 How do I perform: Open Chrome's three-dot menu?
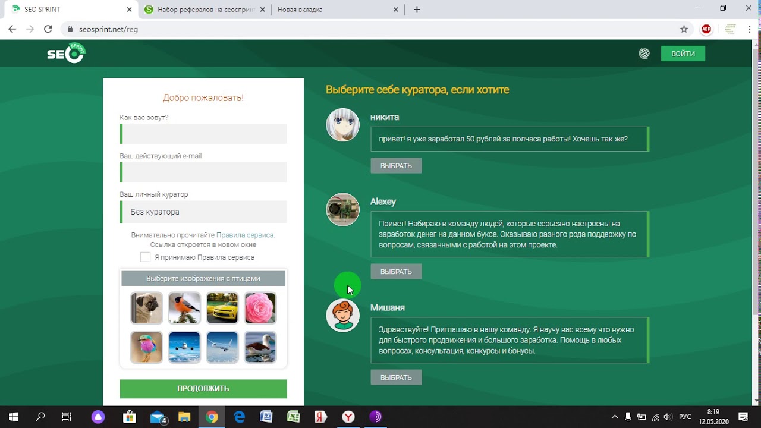point(749,29)
